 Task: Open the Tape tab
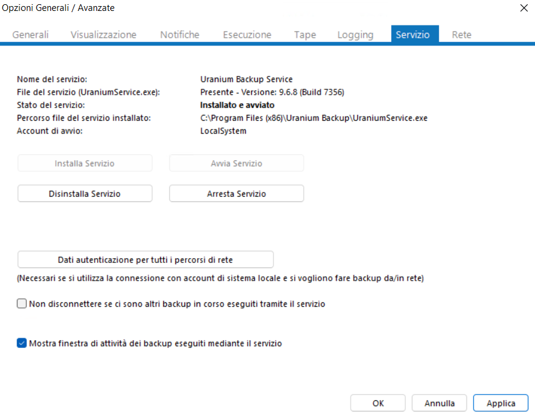coord(305,35)
